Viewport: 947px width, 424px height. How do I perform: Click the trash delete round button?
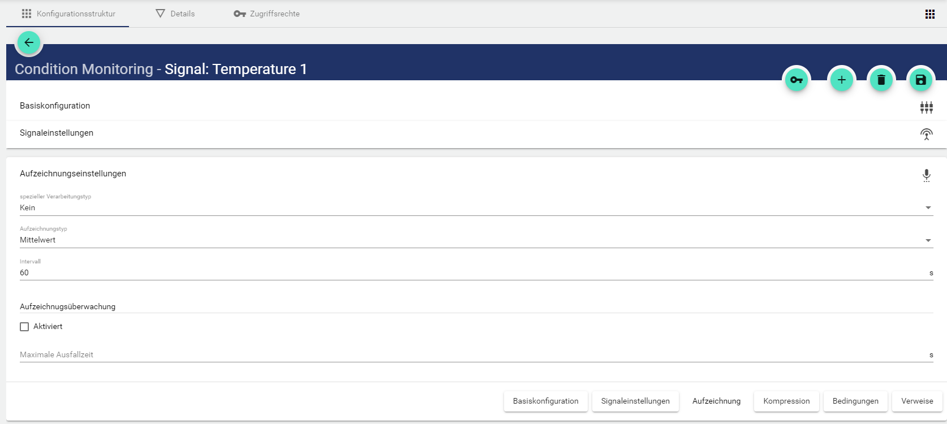coord(881,80)
